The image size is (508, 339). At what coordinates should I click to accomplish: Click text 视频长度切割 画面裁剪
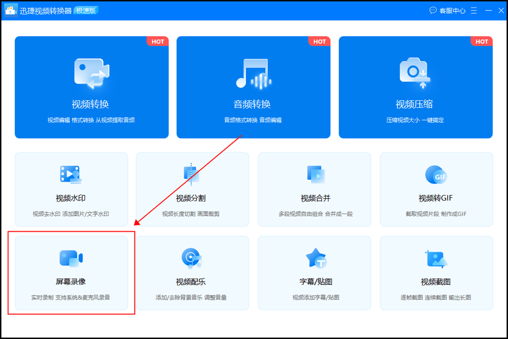[x=191, y=214]
